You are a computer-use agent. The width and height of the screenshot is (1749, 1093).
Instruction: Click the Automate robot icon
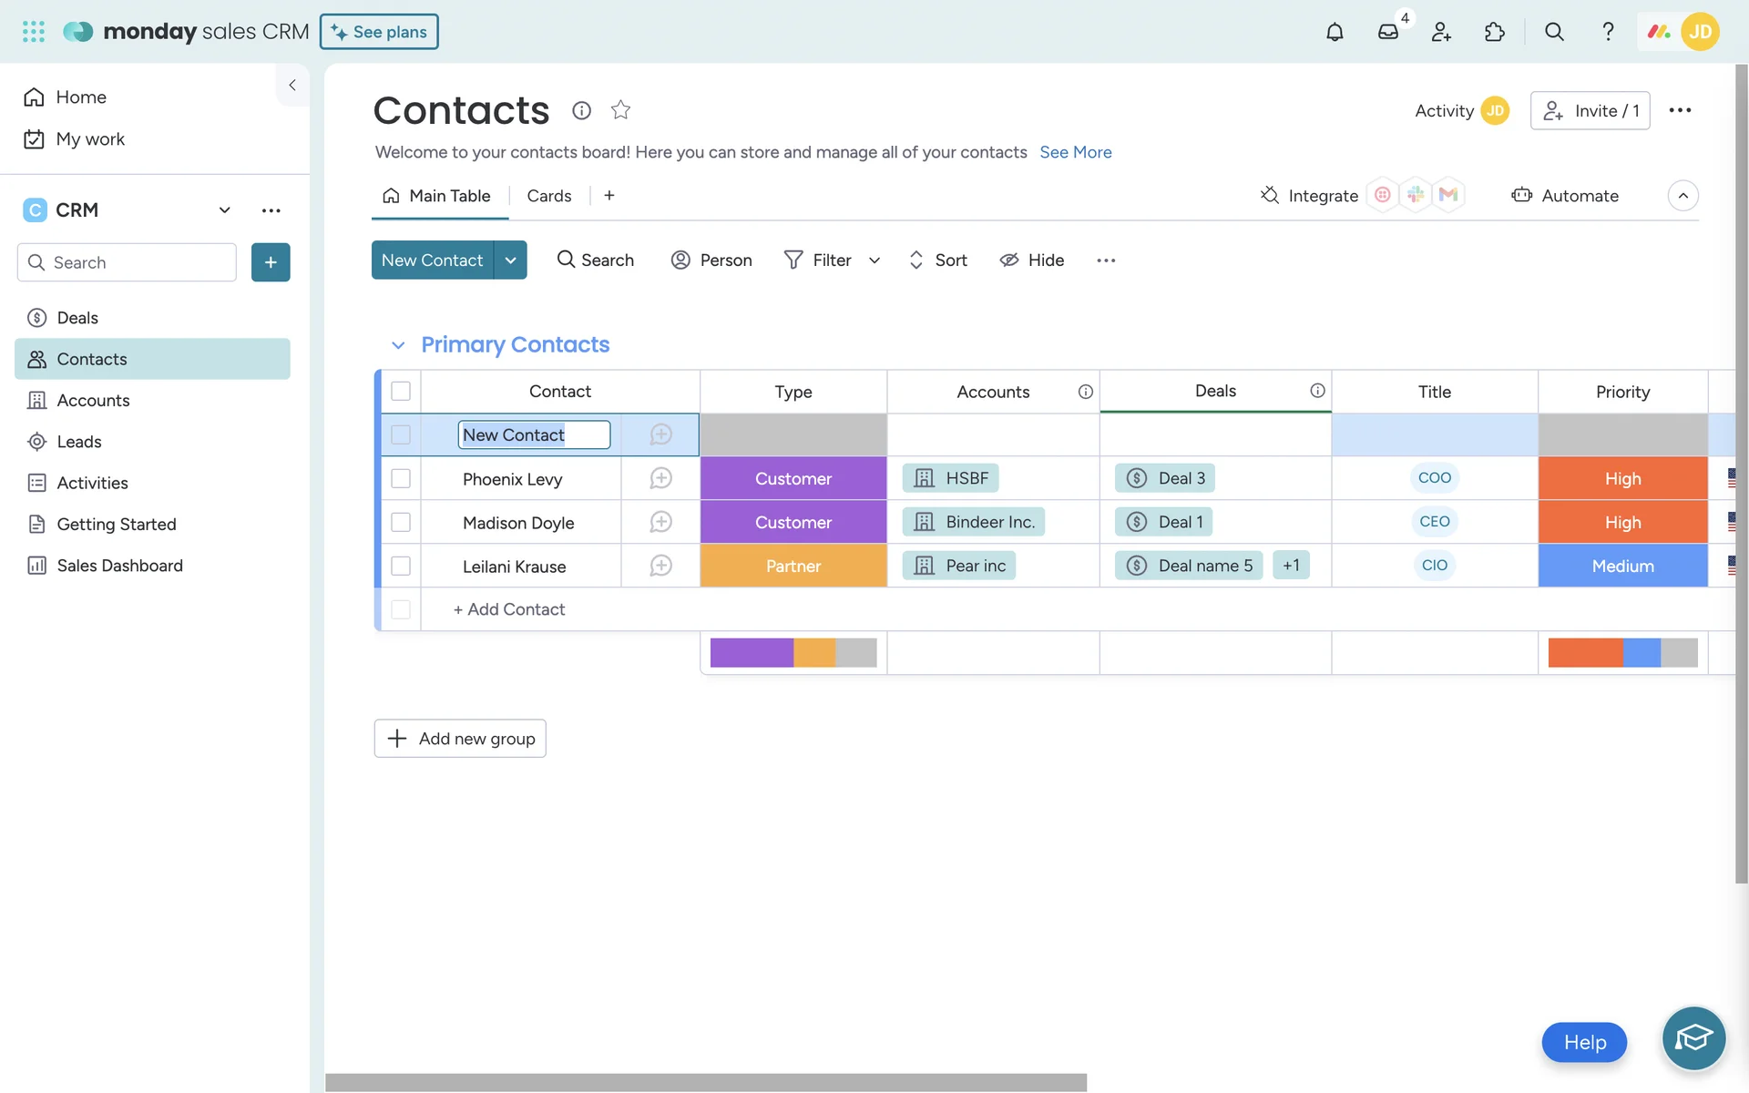1521,195
